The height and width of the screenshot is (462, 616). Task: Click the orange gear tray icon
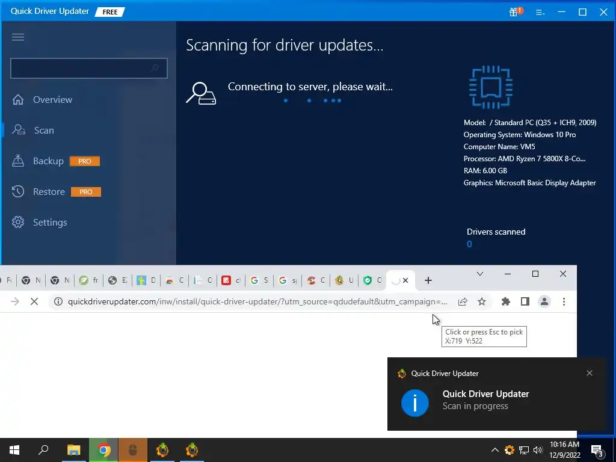[510, 450]
